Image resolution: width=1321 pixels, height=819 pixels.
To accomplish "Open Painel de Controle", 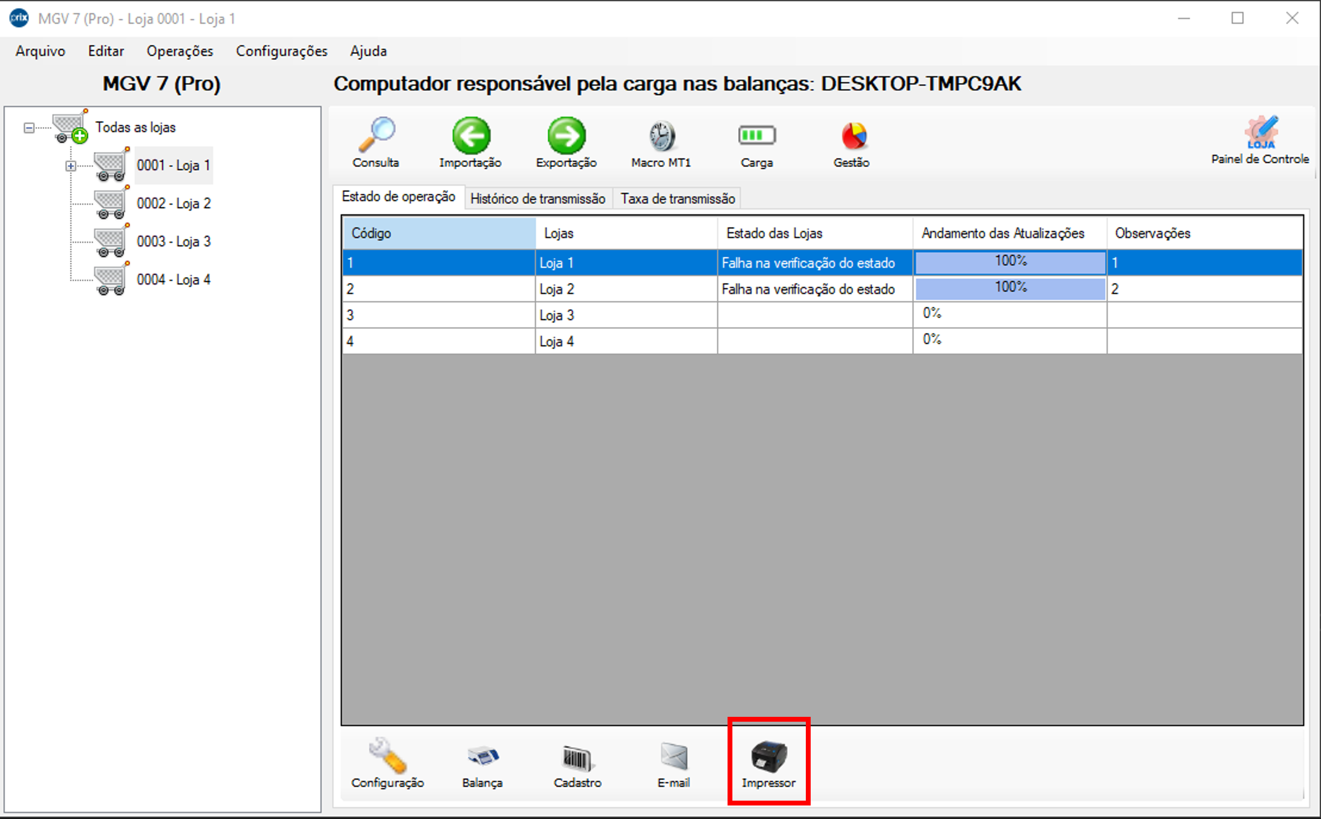I will (x=1260, y=140).
